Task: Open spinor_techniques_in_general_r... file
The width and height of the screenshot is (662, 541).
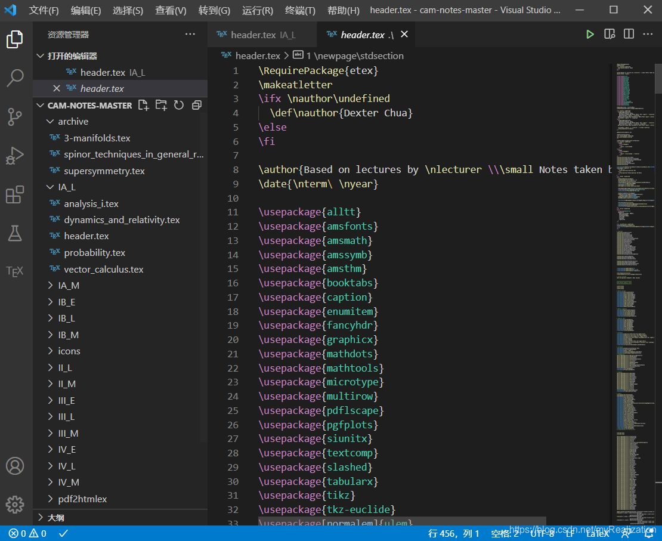Action: click(x=126, y=154)
